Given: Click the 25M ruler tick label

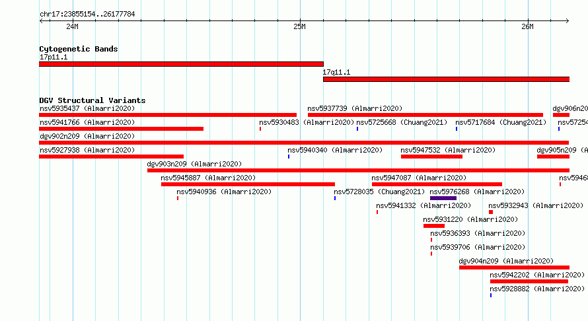Looking at the screenshot, I should pyautogui.click(x=300, y=26).
